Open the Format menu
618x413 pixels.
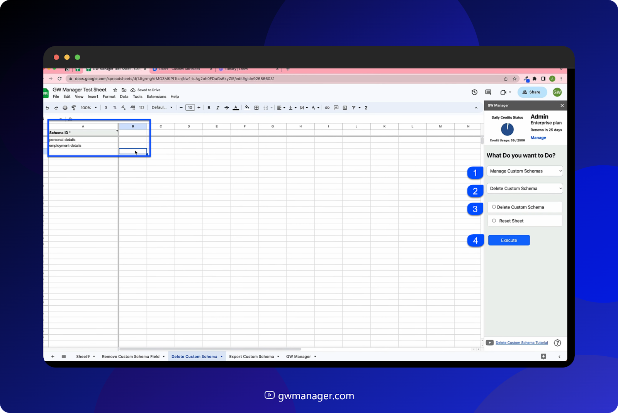click(x=109, y=97)
